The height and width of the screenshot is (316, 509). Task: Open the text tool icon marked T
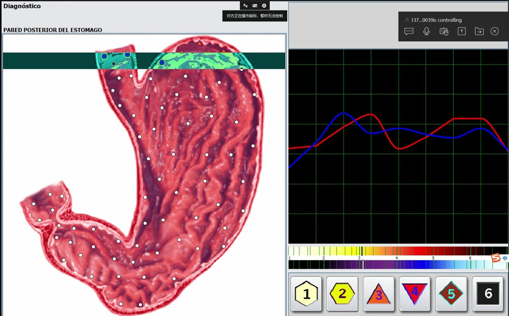click(x=462, y=31)
